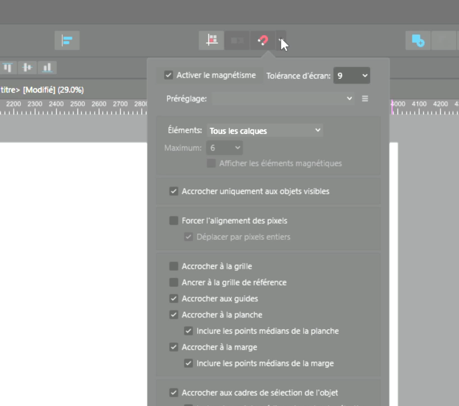Open the Éléments 'Tous les calques' dropdown
Image resolution: width=459 pixels, height=406 pixels.
(265, 130)
